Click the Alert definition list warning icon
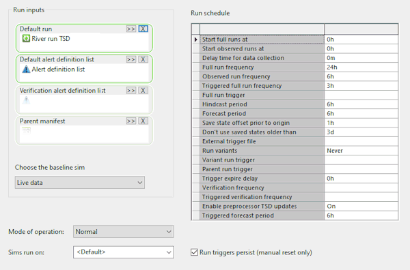This screenshot has height=270, width=410. coord(26,69)
